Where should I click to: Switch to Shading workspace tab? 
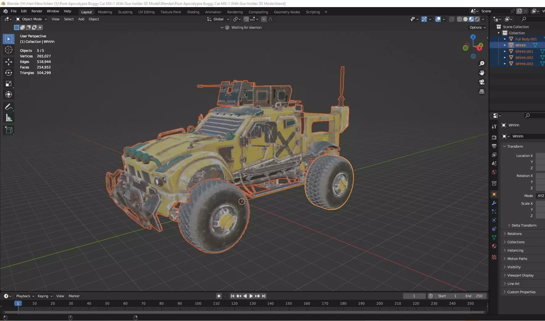click(x=193, y=12)
